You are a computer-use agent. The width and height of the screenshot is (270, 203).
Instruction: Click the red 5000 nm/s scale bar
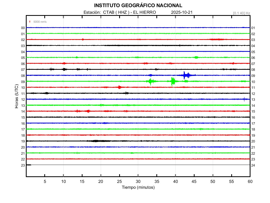pyautogui.click(x=30, y=22)
